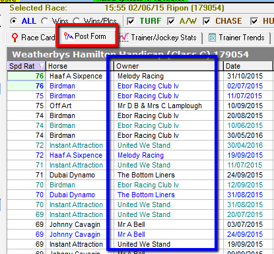
Task: Click Johnny Cavagin dated 03/07/2015
Action: (x=75, y=224)
